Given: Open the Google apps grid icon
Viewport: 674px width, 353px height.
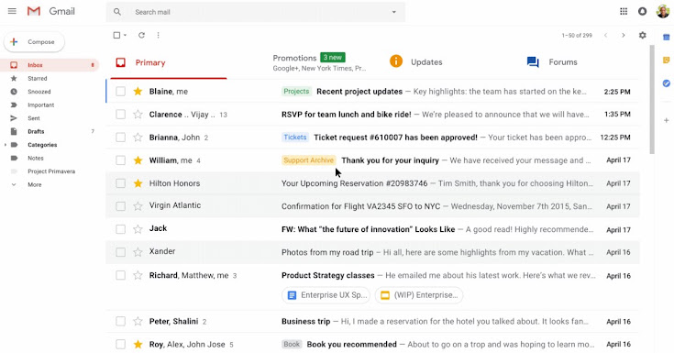Looking at the screenshot, I should click(624, 12).
